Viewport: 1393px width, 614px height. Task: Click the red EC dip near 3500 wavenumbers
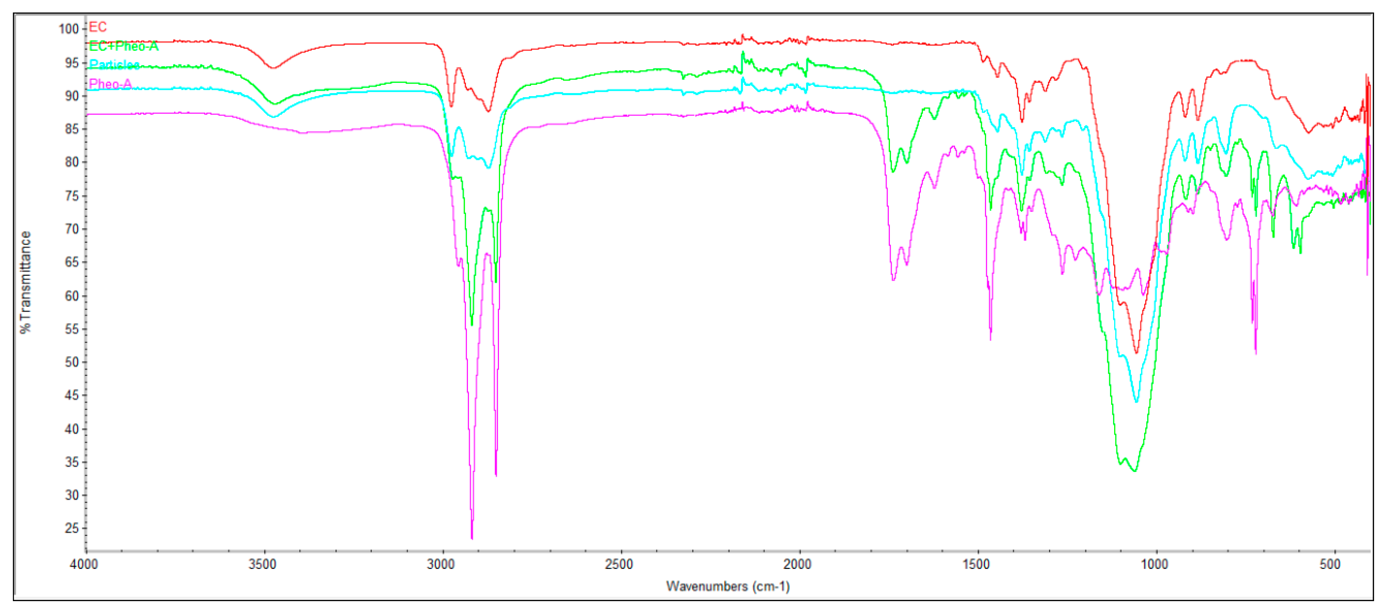(x=273, y=68)
